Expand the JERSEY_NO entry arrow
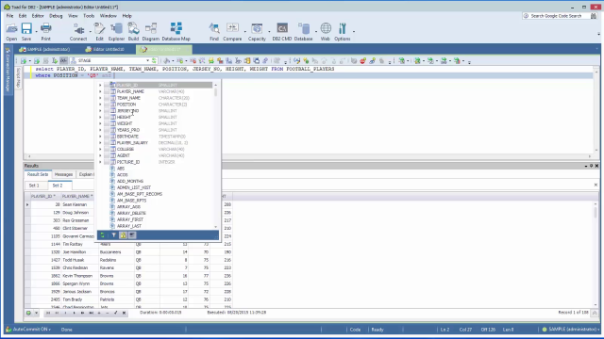 click(x=100, y=111)
